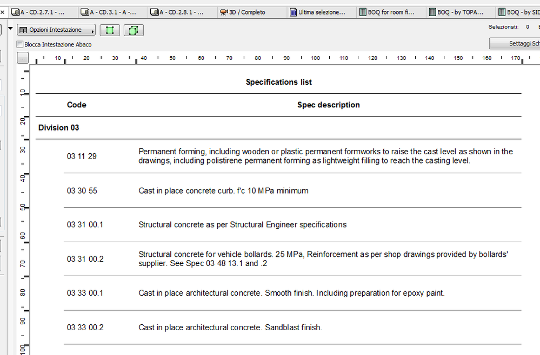Click the green square select-in-2D button
This screenshot has width=540, height=355.
pyautogui.click(x=110, y=30)
